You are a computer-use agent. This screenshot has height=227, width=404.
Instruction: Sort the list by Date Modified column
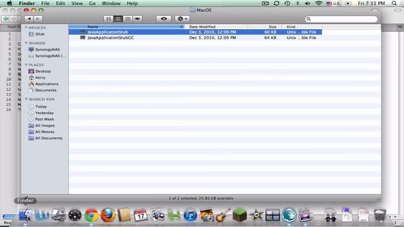point(216,26)
